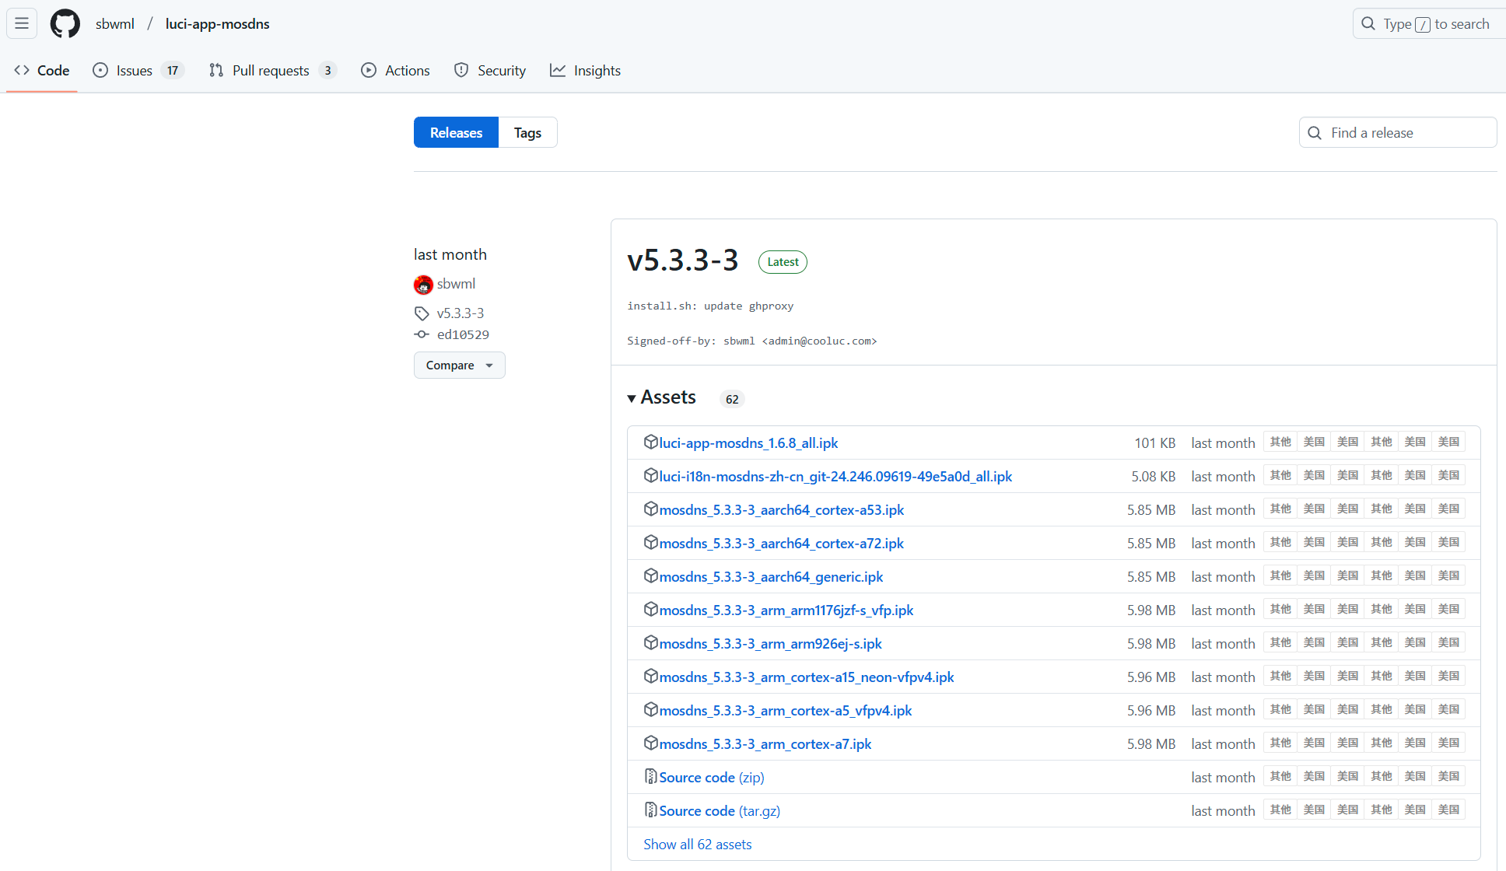
Task: Click the Find a release search field
Action: point(1398,132)
